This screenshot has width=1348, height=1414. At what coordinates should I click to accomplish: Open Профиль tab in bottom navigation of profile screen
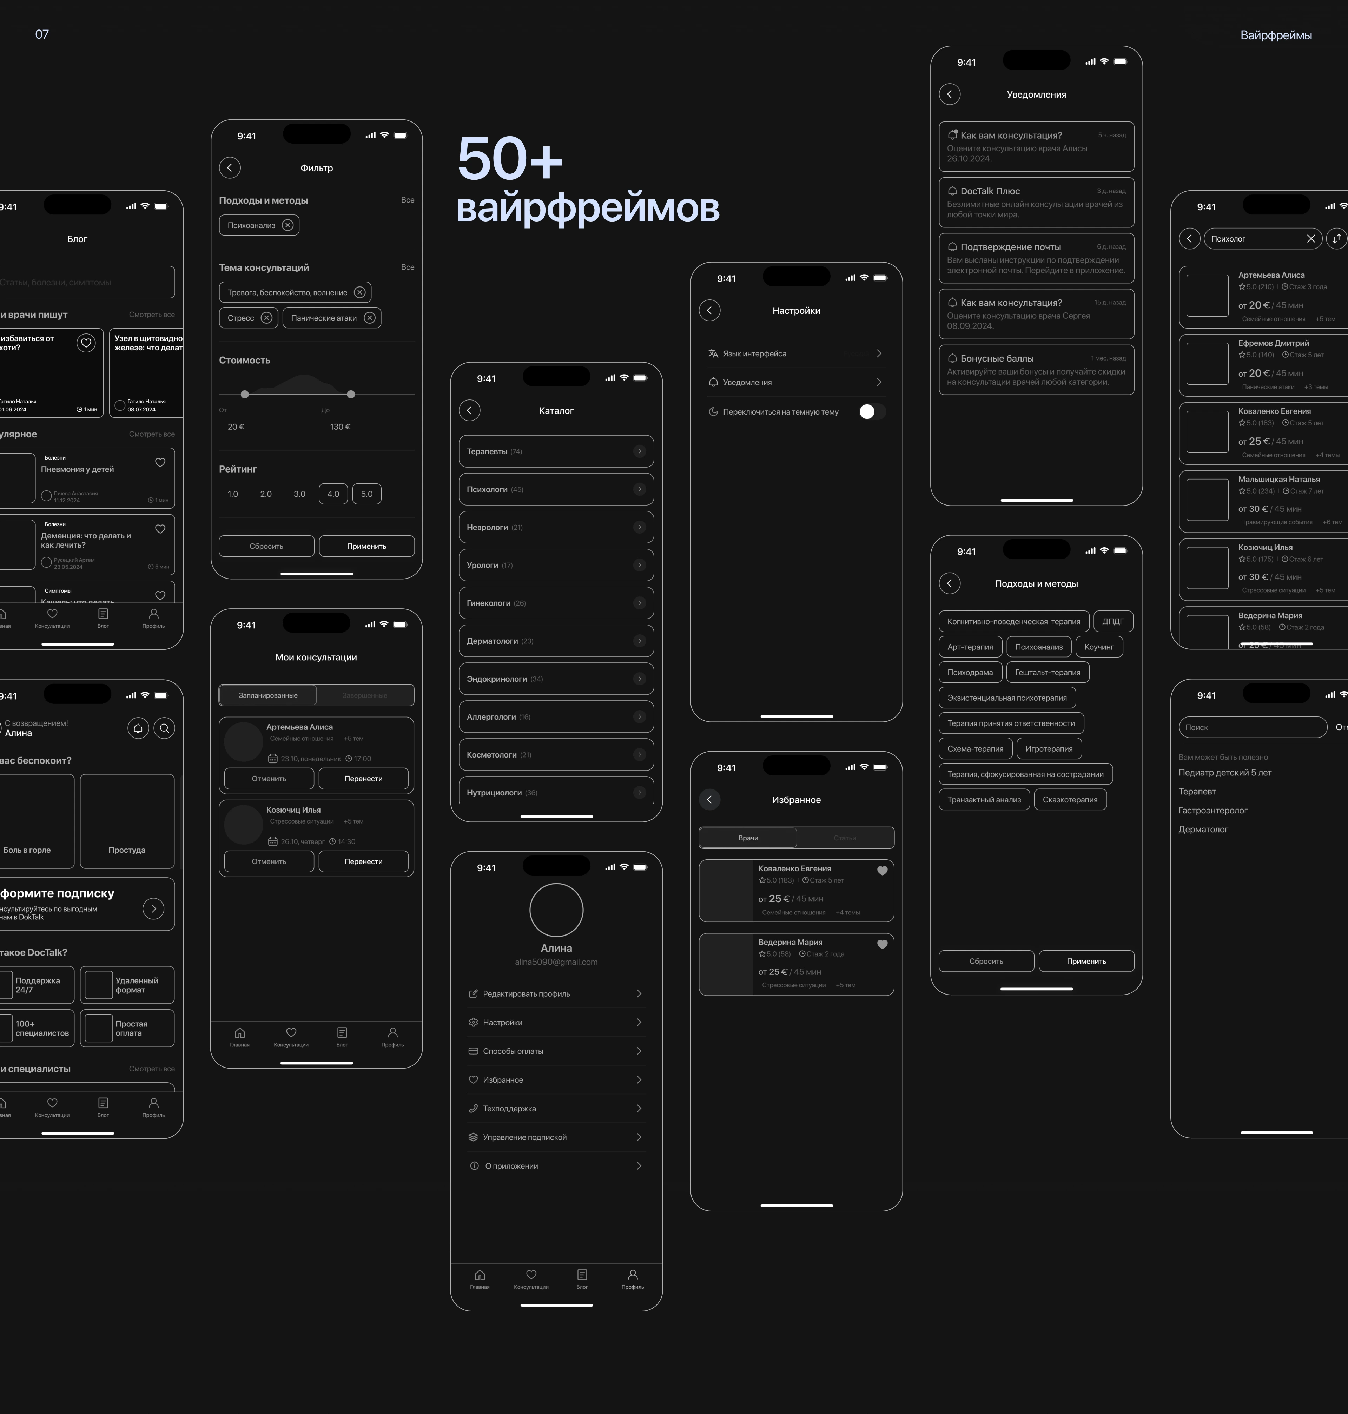click(632, 1278)
